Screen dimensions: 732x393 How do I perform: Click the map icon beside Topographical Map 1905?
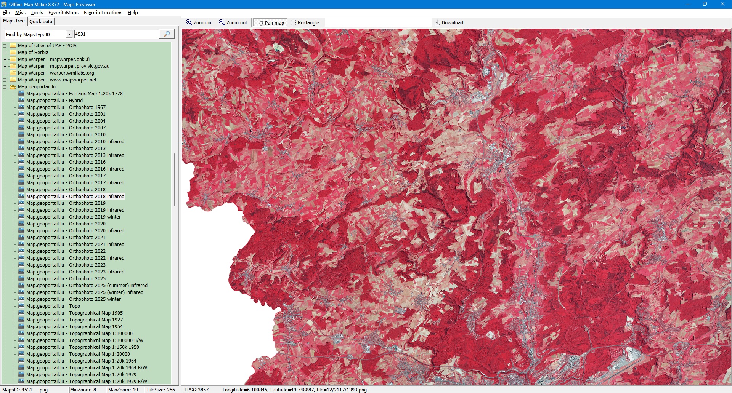[x=21, y=313]
